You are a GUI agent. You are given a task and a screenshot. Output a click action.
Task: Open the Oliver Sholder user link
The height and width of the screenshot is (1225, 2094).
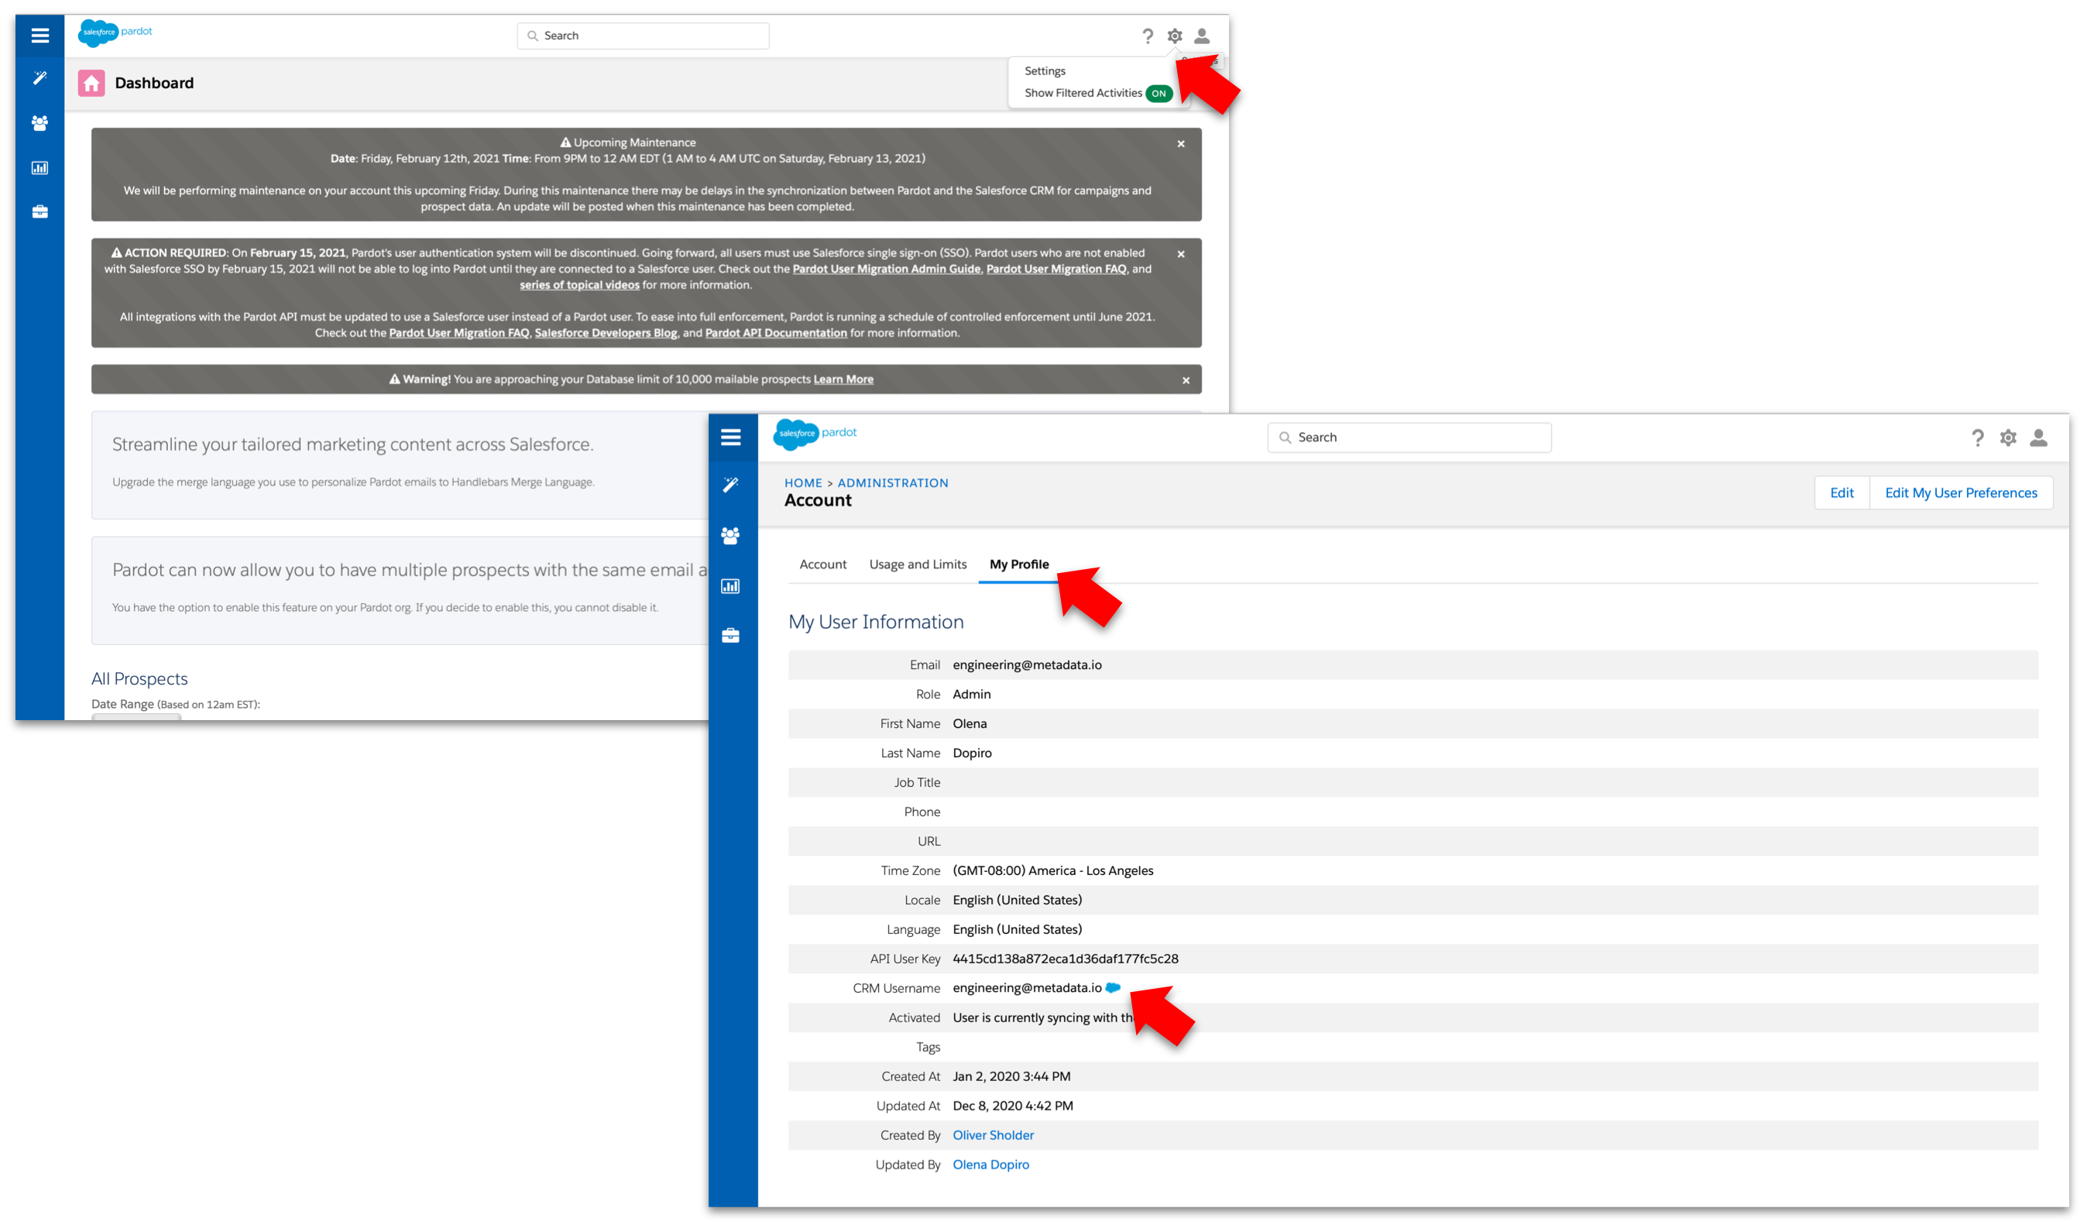(x=993, y=1135)
